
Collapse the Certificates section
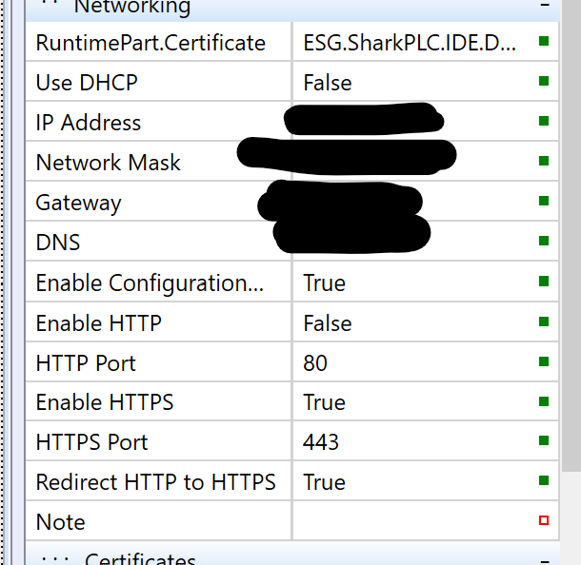545,559
